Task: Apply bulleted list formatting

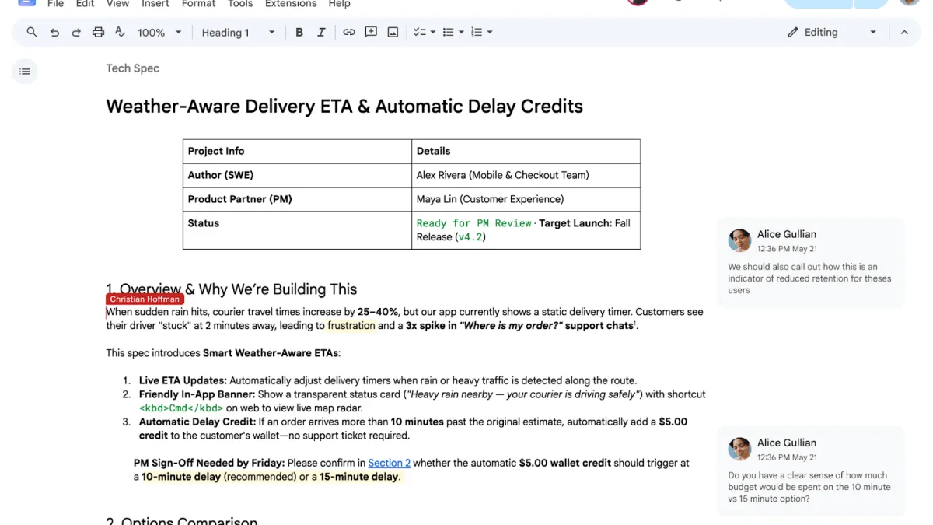Action: coord(448,32)
